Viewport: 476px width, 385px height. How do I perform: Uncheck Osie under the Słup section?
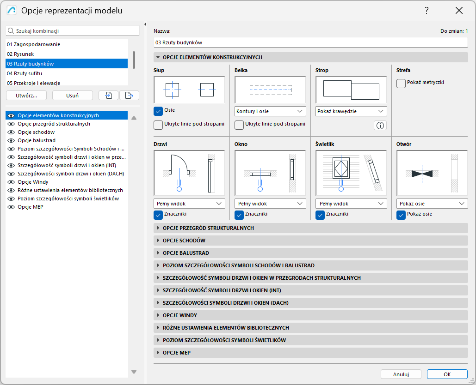158,111
